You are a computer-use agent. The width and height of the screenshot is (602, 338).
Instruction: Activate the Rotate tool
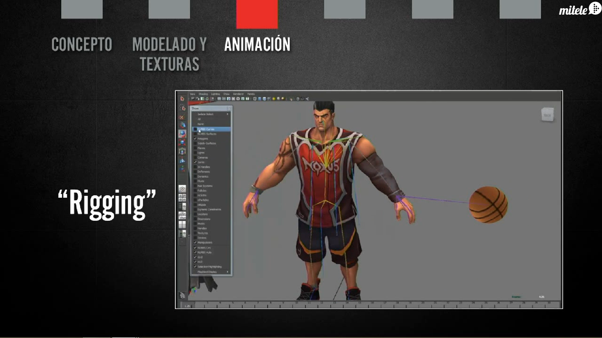(182, 134)
